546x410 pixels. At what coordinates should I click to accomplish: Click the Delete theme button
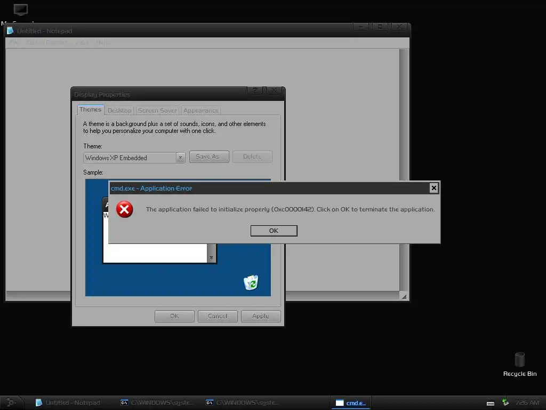click(252, 156)
